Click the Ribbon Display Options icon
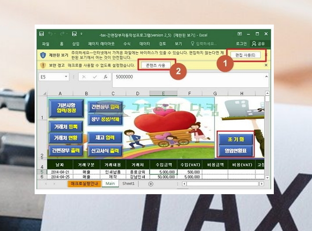The width and height of the screenshot is (312, 231). click(x=240, y=34)
